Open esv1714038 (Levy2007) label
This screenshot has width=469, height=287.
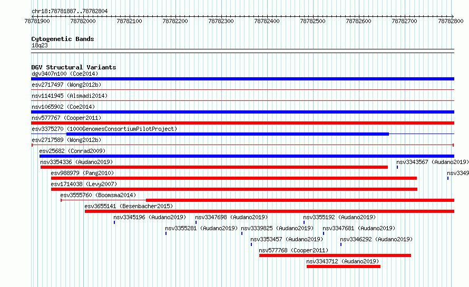[x=84, y=184]
